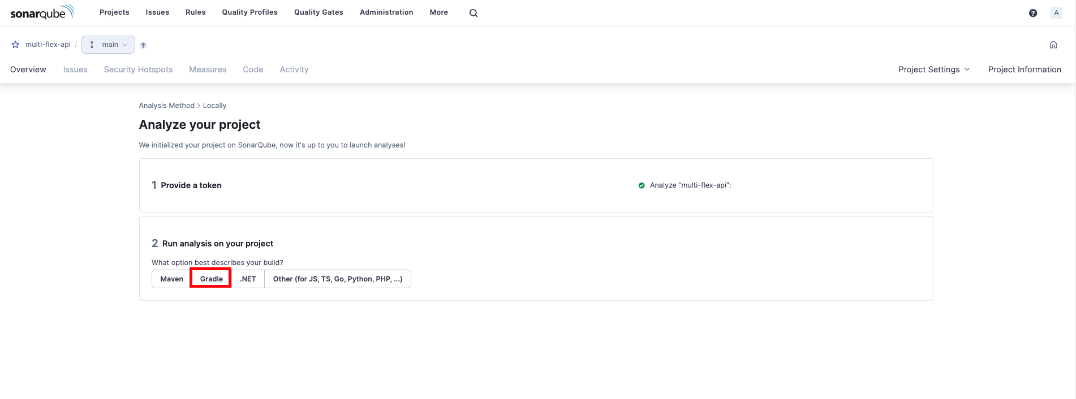Click the green check token status icon
Viewport: 1076px width, 399px height.
point(642,185)
